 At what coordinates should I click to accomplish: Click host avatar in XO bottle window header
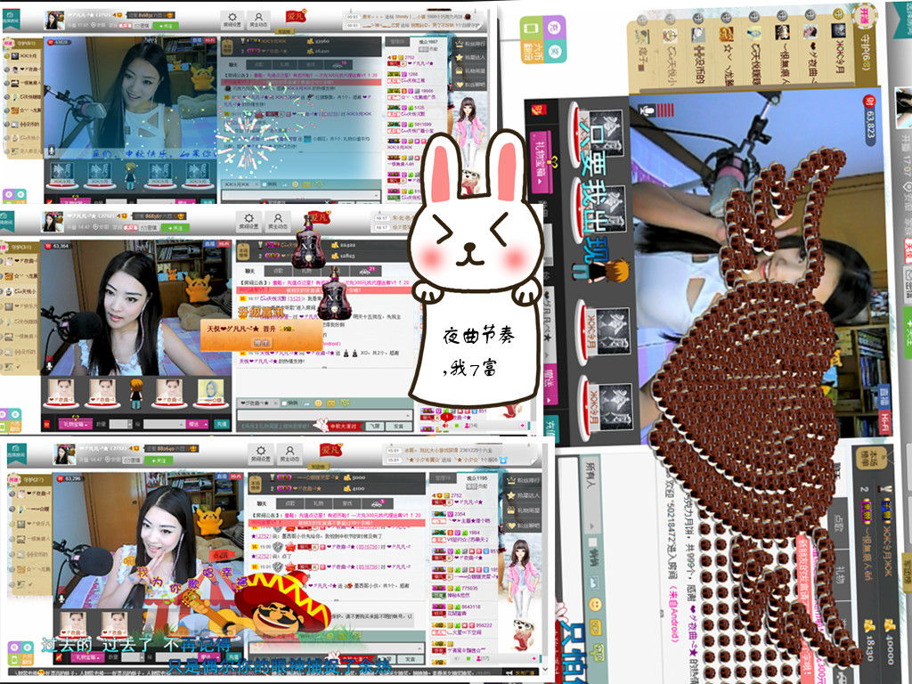(x=53, y=222)
